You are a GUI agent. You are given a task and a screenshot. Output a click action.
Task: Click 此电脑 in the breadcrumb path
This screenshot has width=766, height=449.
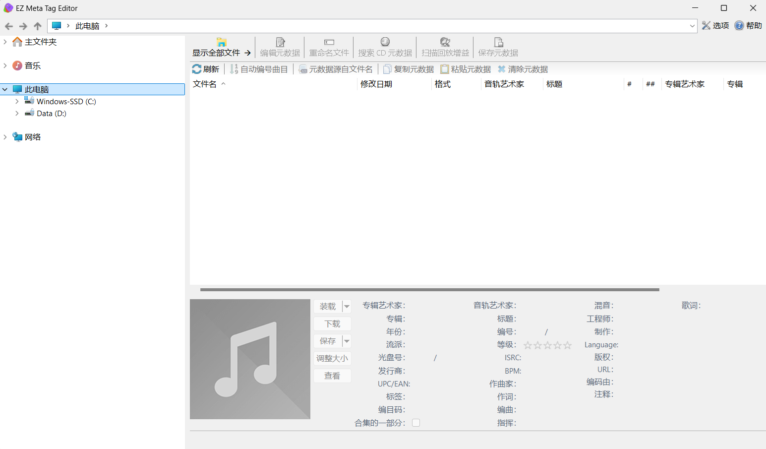[x=87, y=26]
